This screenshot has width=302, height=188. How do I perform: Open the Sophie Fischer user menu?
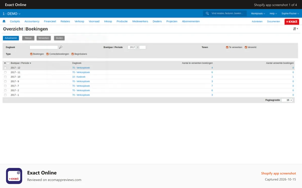point(290,14)
